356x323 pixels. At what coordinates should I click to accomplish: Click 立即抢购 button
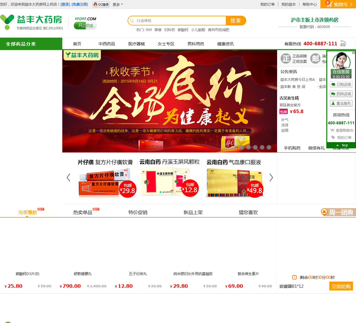(x=341, y=286)
